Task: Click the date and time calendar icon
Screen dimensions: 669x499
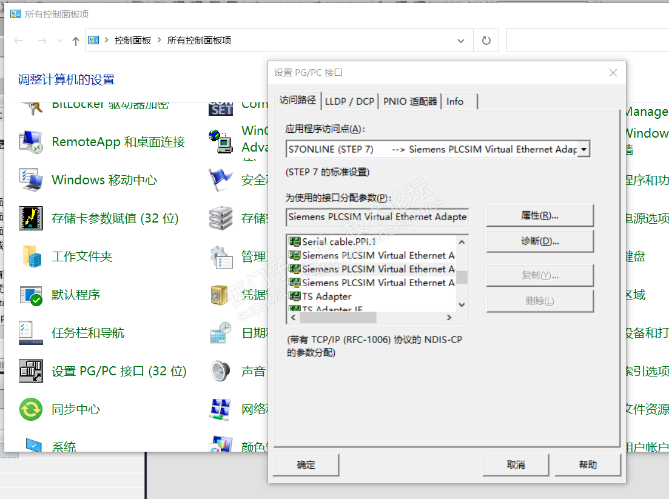Action: tap(221, 333)
